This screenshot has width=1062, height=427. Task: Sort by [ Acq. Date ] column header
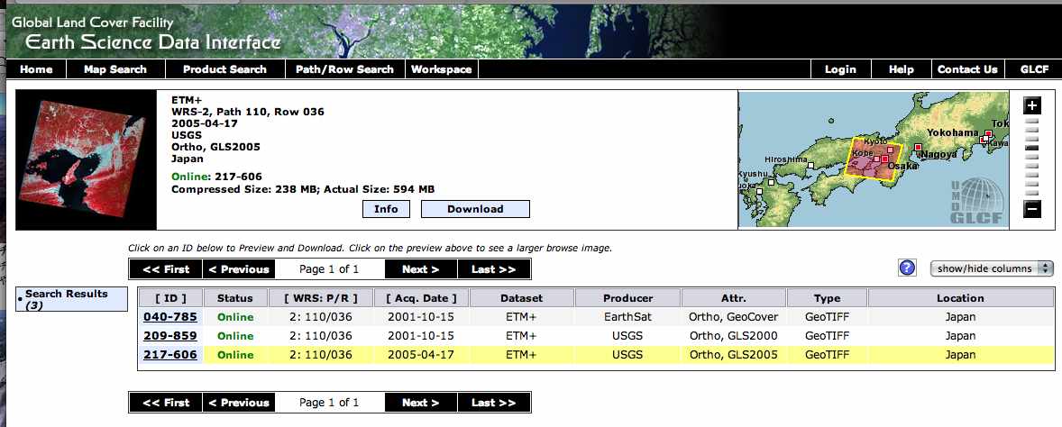(x=421, y=298)
